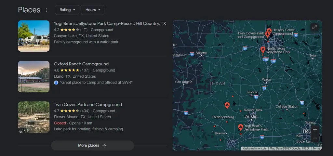Zoom in on the map
Image resolution: width=333 pixels, height=156 pixels.
pos(315,130)
